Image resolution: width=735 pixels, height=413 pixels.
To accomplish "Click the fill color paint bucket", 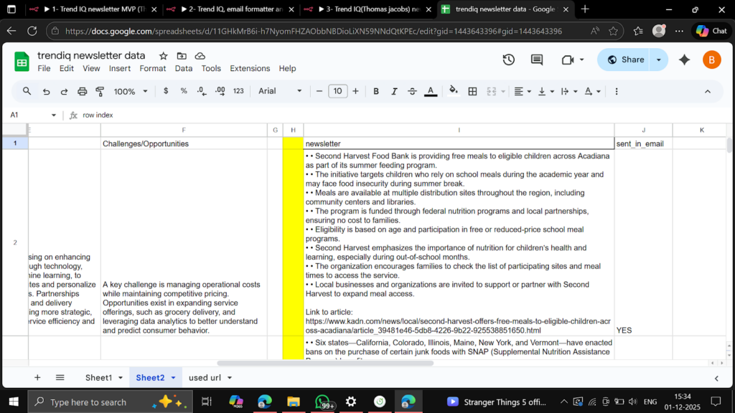I will (x=453, y=91).
